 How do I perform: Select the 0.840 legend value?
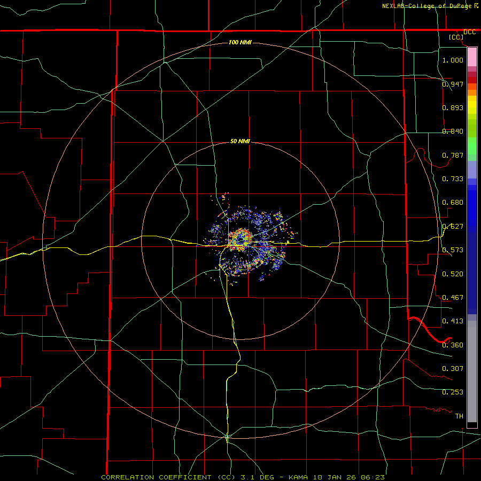pyautogui.click(x=453, y=131)
